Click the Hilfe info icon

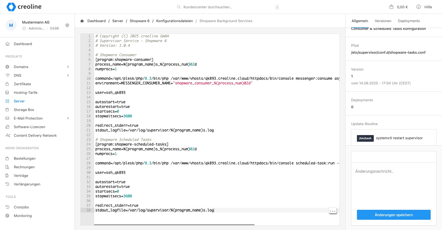coord(419,7)
